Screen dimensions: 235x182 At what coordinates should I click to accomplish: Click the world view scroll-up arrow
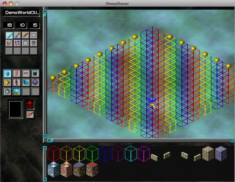[x=45, y=11]
